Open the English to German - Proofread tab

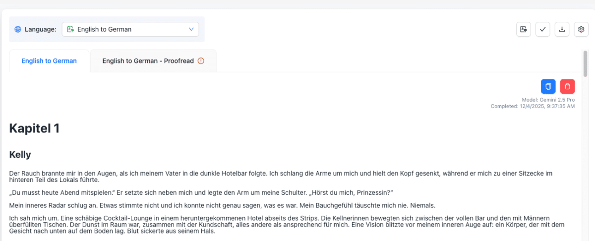pyautogui.click(x=148, y=61)
